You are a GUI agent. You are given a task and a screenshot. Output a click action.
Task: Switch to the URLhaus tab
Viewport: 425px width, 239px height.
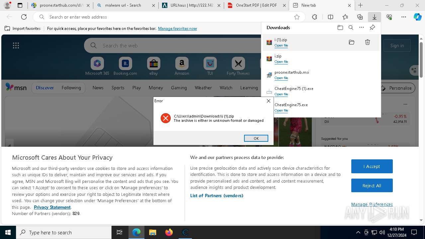pos(191,5)
